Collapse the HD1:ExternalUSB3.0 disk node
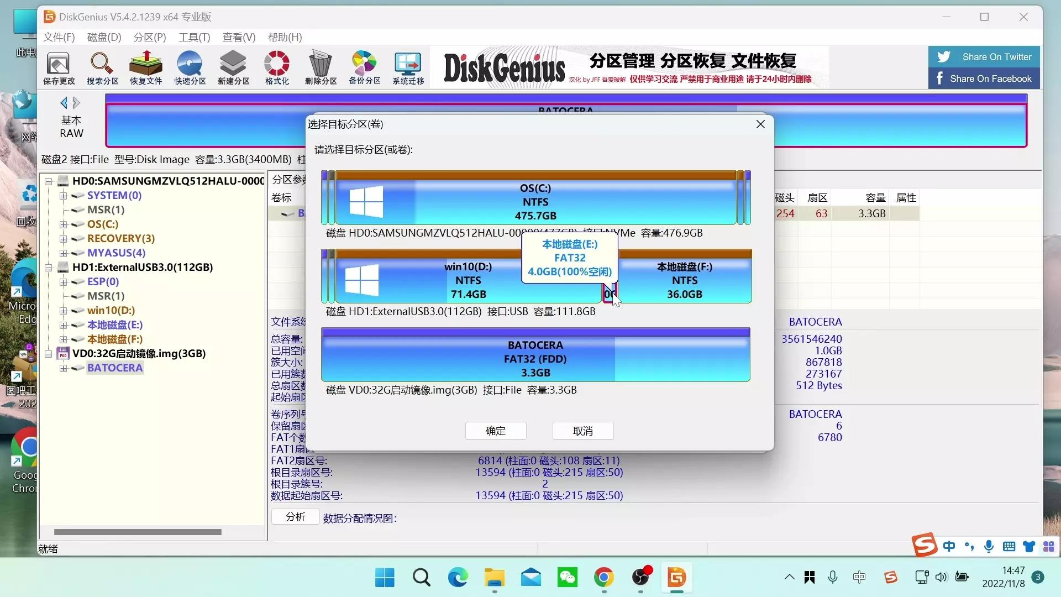Image resolution: width=1061 pixels, height=597 pixels. 49,267
